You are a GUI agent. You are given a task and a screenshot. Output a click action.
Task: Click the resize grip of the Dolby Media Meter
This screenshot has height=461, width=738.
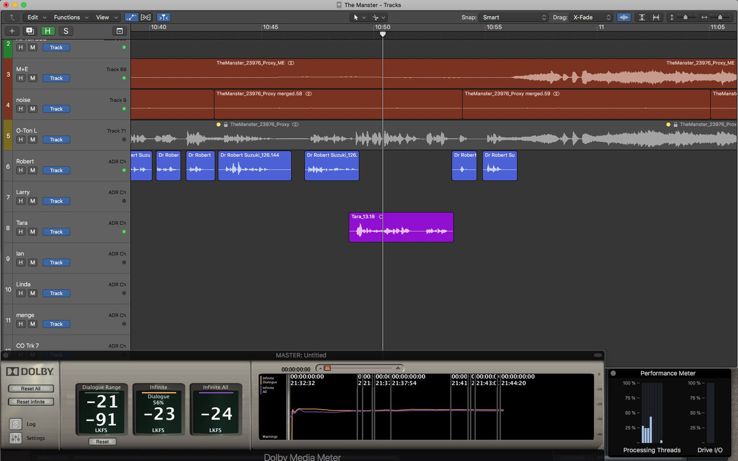click(600, 447)
